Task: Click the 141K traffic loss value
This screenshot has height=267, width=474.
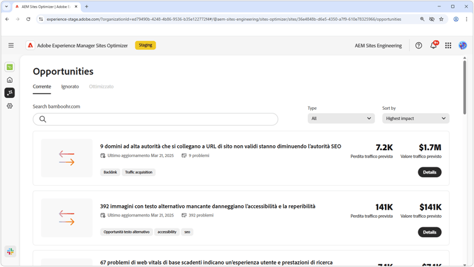Action: [x=384, y=207]
